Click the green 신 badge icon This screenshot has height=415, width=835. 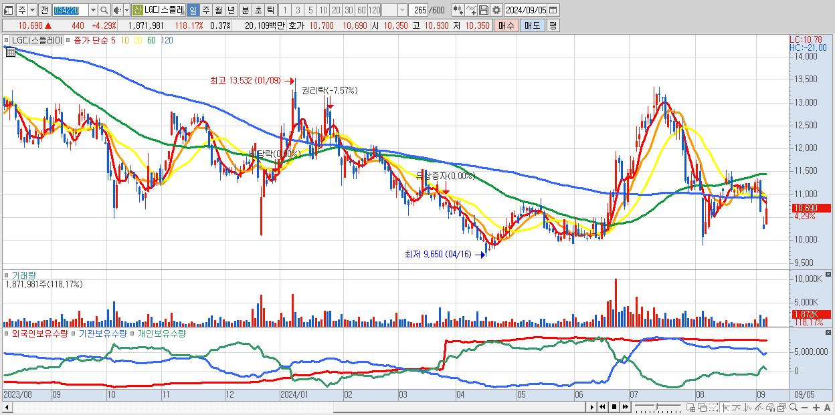click(x=137, y=10)
